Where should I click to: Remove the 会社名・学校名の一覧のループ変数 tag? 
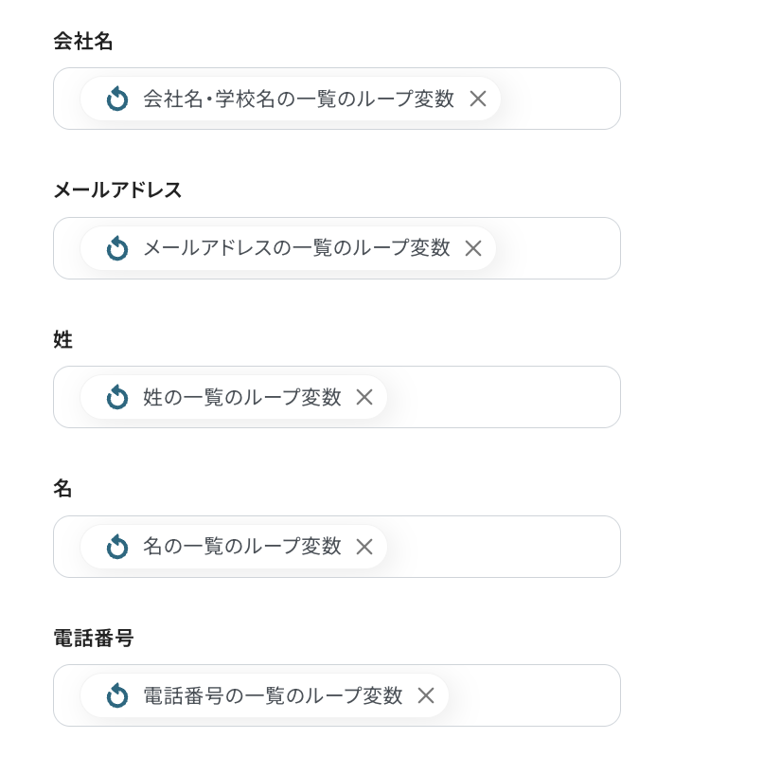click(478, 99)
